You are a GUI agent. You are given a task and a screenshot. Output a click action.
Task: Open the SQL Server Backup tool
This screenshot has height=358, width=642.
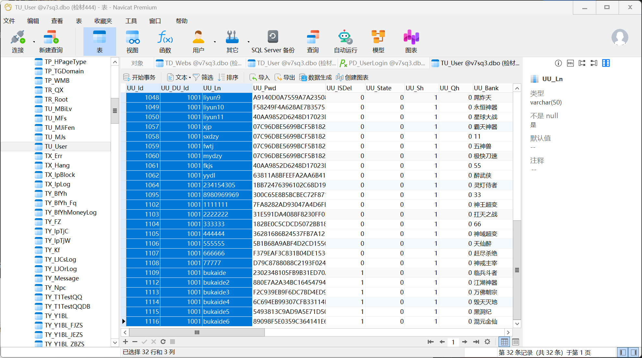(273, 42)
